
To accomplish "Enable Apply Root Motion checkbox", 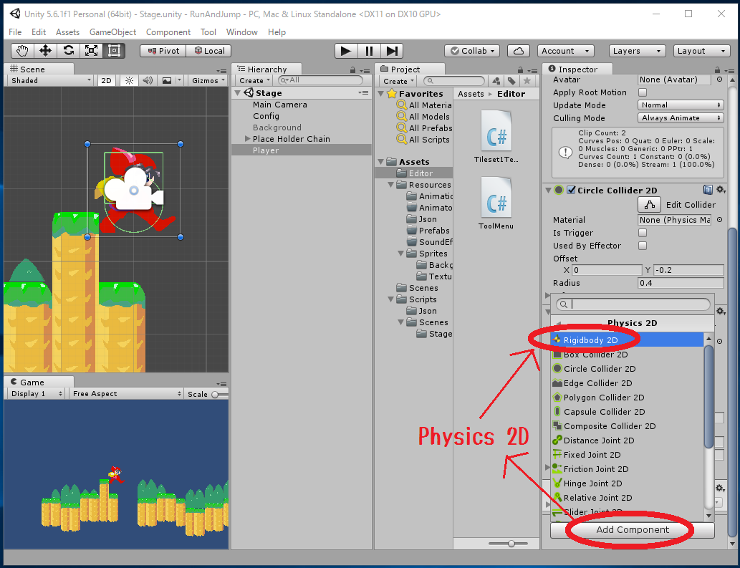I will (643, 92).
